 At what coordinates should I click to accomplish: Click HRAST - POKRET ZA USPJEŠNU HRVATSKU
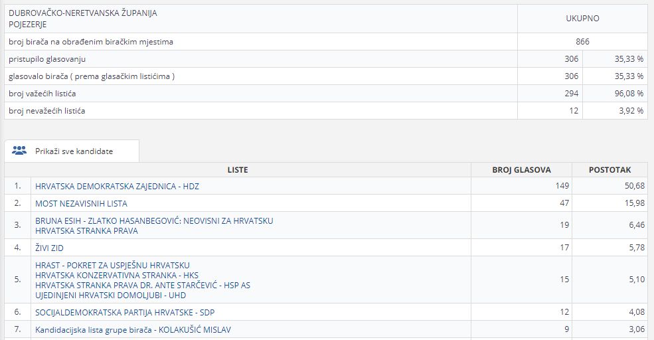tap(113, 265)
